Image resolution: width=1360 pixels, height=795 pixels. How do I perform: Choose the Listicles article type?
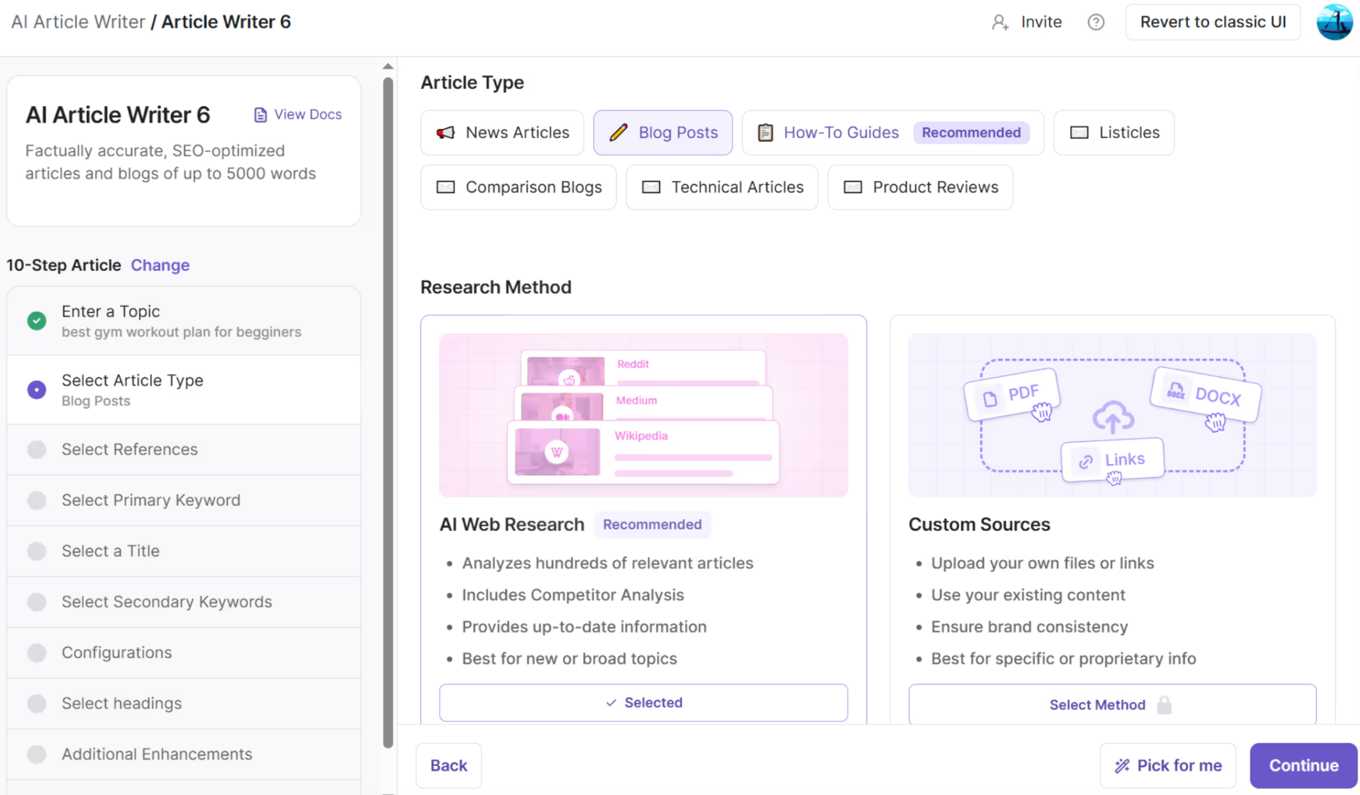1114,133
